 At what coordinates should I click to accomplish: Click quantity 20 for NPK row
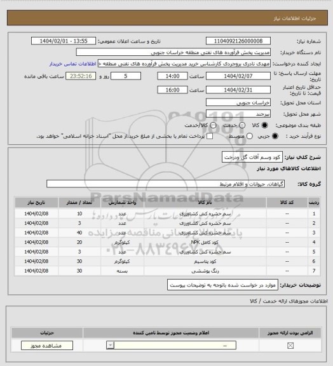pyautogui.click(x=79, y=242)
